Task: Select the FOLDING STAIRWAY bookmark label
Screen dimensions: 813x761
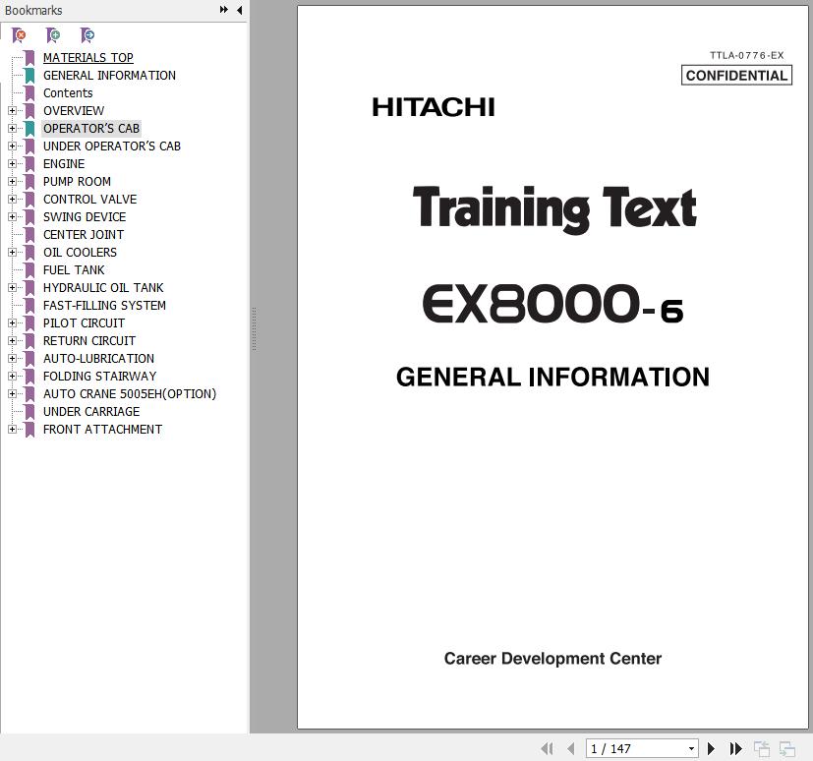Action: tap(99, 376)
